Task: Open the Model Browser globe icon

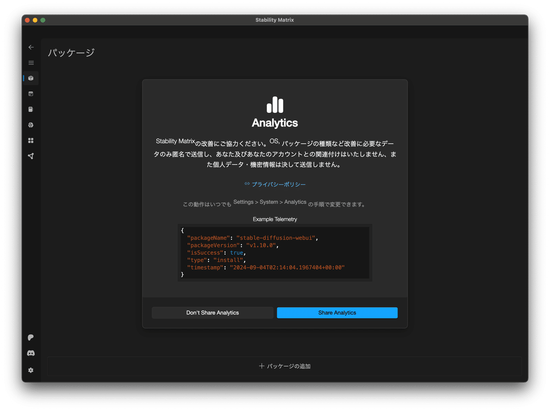Action: click(x=31, y=125)
